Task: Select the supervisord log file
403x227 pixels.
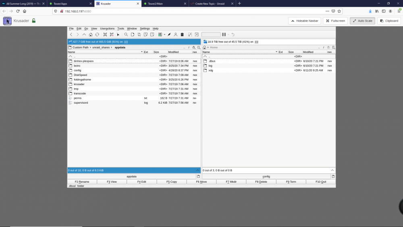Action: point(134,102)
